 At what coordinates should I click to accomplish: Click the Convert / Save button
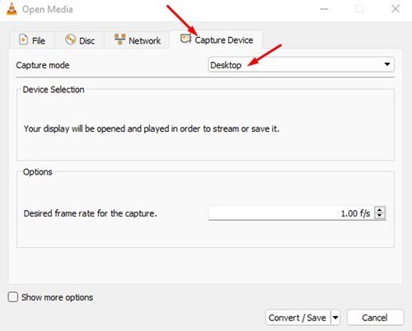click(x=298, y=318)
